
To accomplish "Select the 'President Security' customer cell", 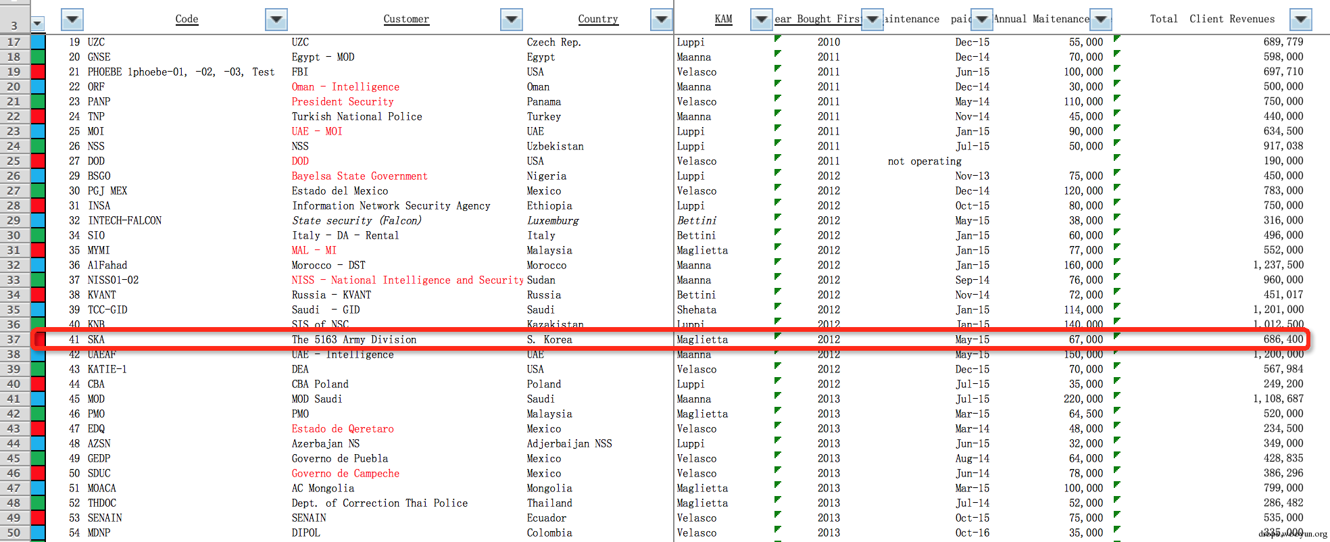I will [343, 101].
